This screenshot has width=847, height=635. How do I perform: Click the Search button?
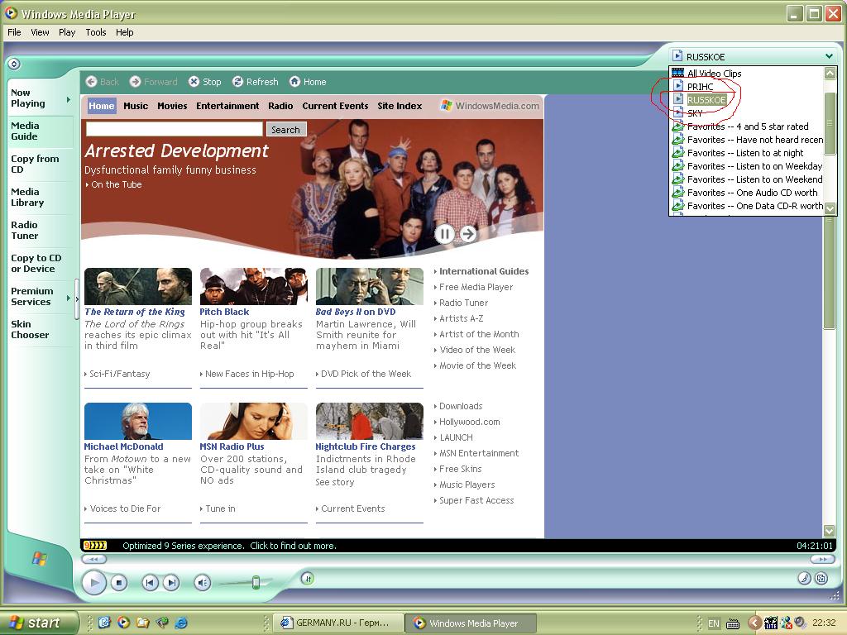(x=285, y=130)
